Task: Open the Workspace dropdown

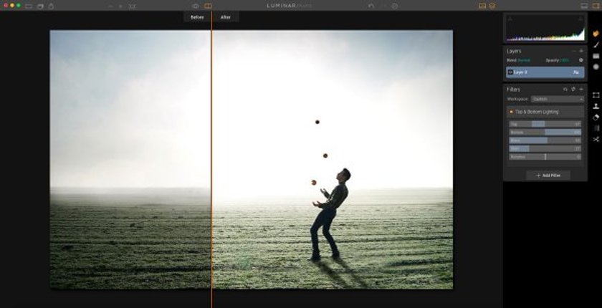Action: (x=558, y=100)
